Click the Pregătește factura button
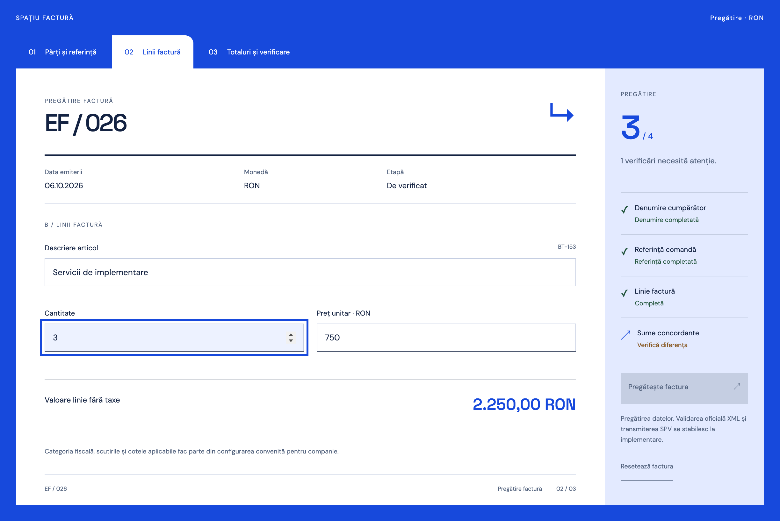 pyautogui.click(x=684, y=389)
